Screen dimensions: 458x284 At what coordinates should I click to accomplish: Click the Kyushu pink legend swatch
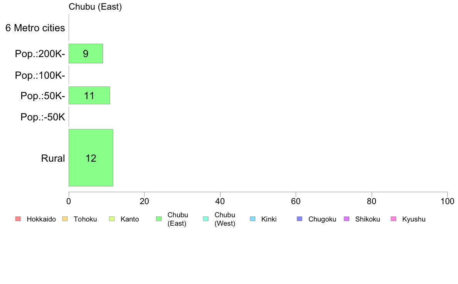[394, 219]
